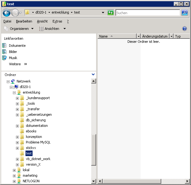Open Dokumente in Linkfavoriten
191x185 pixels.
click(17, 46)
